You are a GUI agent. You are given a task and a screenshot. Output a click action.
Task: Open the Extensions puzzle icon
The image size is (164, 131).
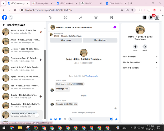[140, 10]
